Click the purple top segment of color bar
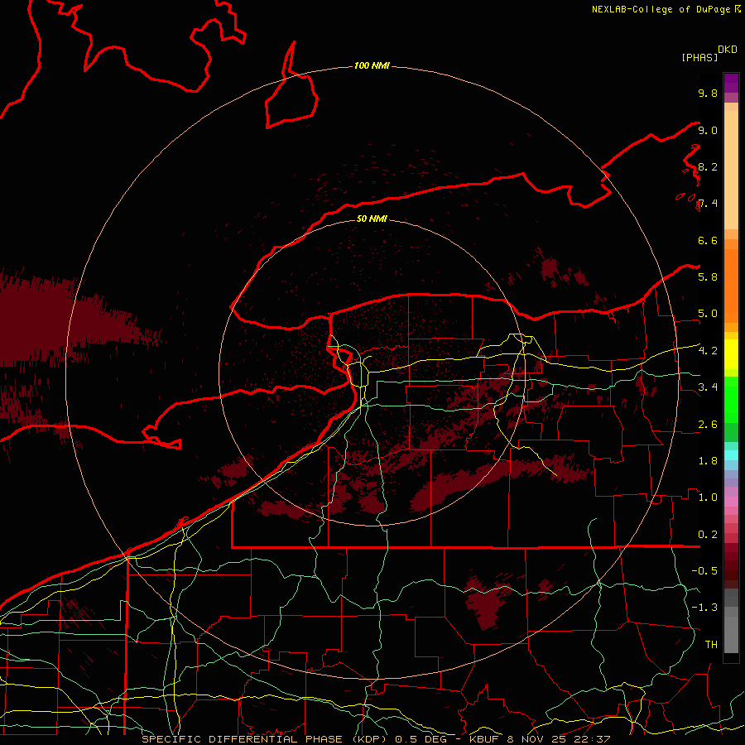The image size is (745, 745). click(731, 83)
